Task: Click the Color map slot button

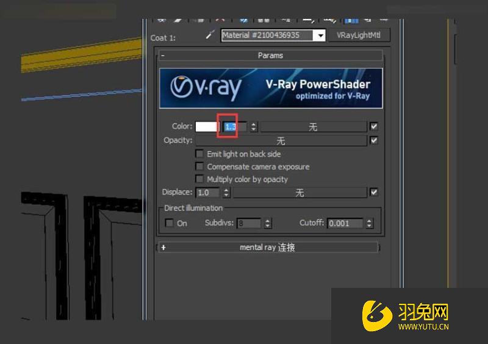Action: coord(313,127)
